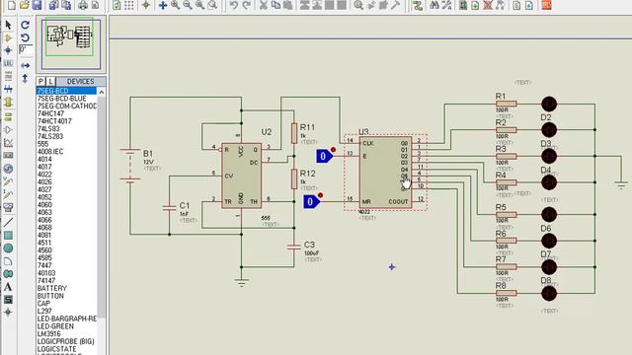This screenshot has height=355, width=632.
Task: Zoom in using the magnifier plus
Action: coord(175,5)
